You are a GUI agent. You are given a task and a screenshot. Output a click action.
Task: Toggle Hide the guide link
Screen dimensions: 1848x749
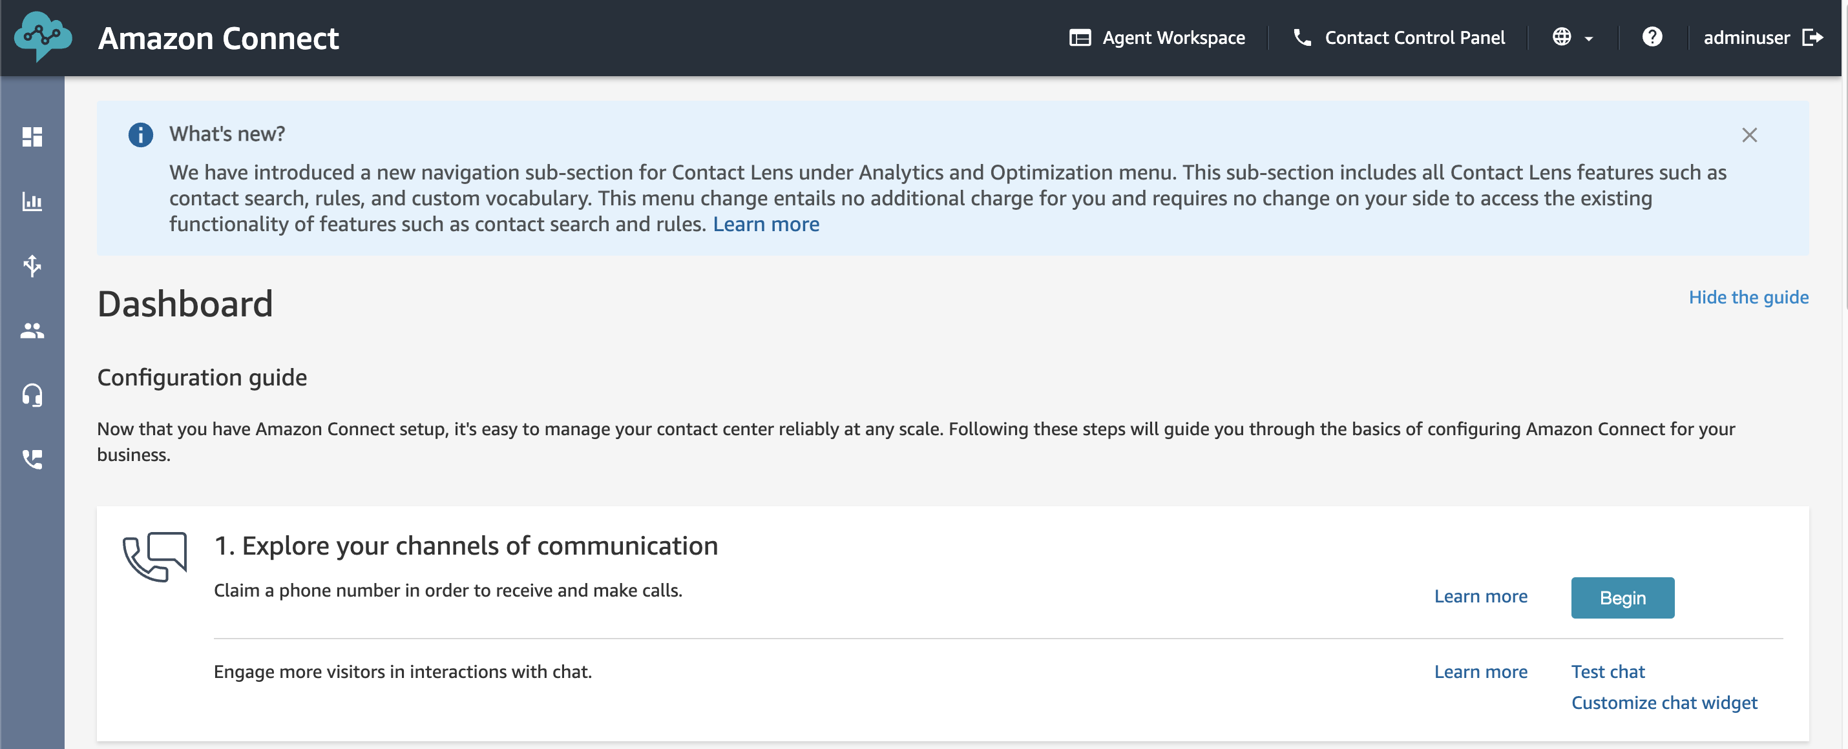coord(1748,297)
